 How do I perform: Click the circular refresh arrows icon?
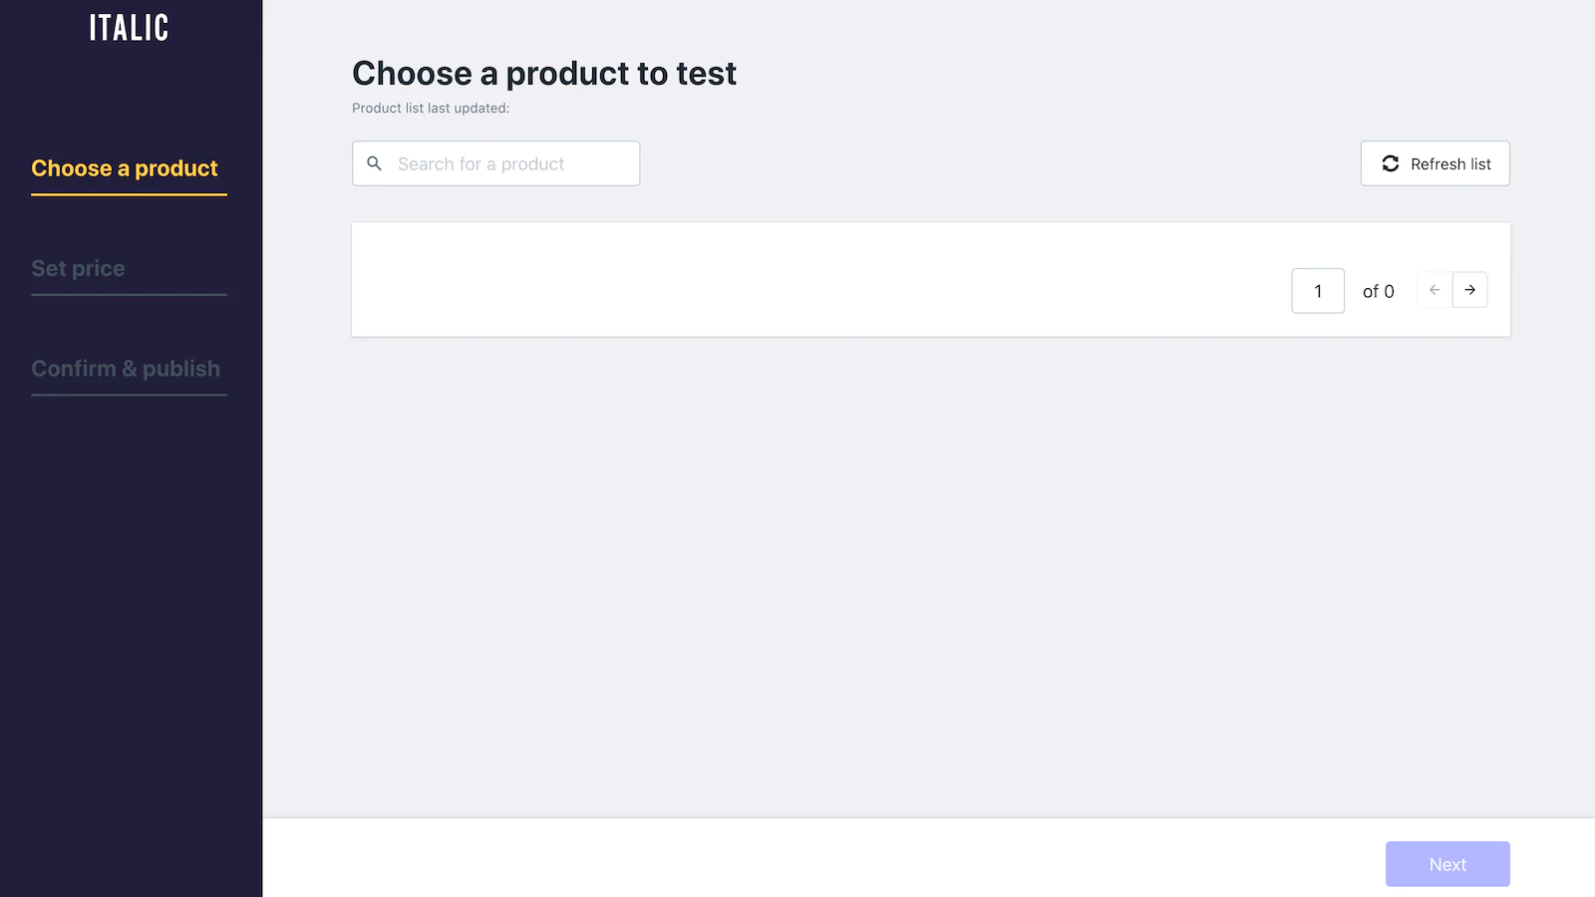(1391, 163)
